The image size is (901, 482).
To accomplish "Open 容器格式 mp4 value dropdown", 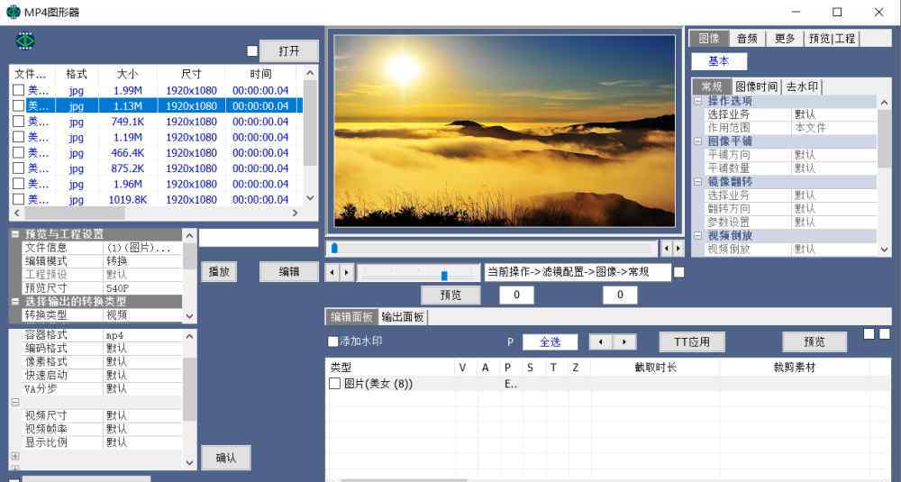I will [142, 335].
